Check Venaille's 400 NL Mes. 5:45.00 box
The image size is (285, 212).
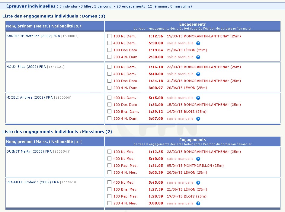pos(109,182)
